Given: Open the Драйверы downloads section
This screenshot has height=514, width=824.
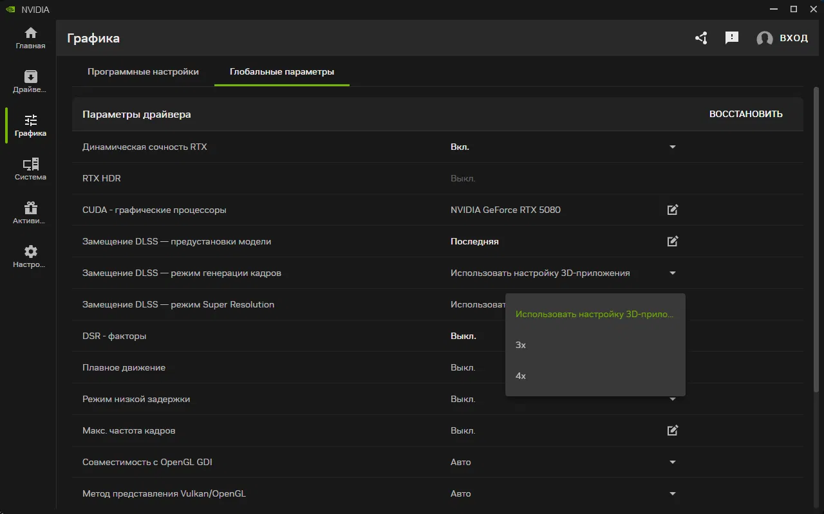Looking at the screenshot, I should (30, 82).
